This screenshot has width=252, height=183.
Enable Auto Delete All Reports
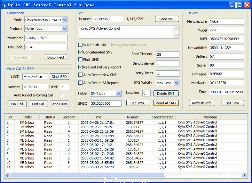(x=80, y=83)
